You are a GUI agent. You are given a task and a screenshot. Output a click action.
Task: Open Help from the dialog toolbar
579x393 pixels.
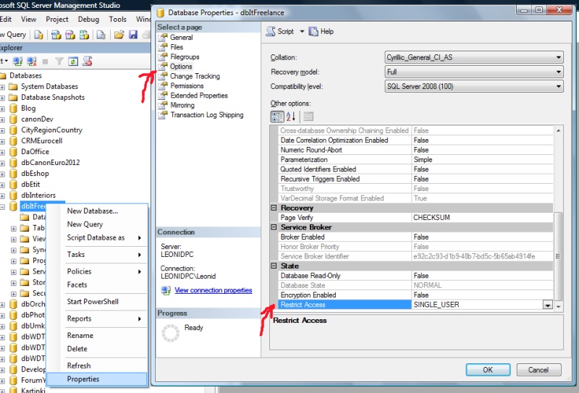coord(321,31)
